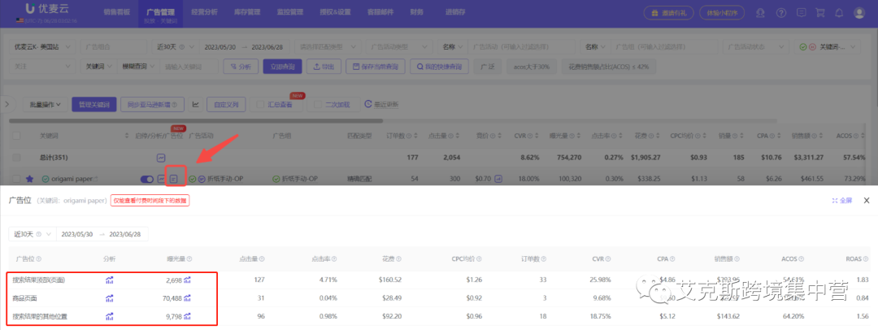Open the 近30天 date range dropdown in filters
The width and height of the screenshot is (878, 330).
[x=176, y=46]
